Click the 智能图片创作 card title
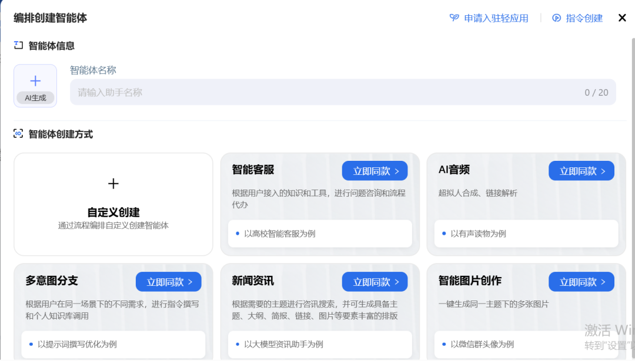This screenshot has height=361, width=635. tap(470, 281)
